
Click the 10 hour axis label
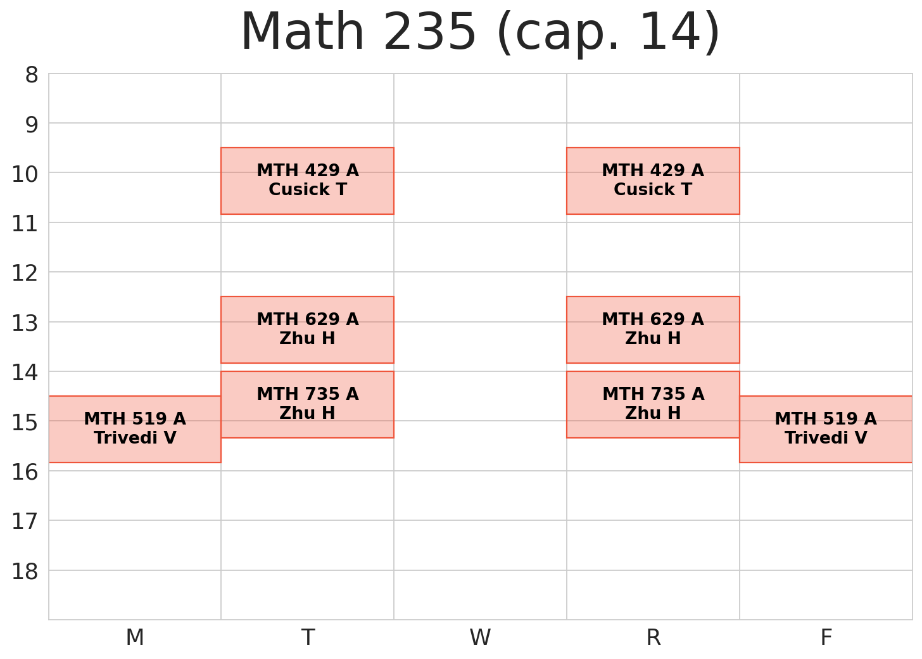coord(25,174)
